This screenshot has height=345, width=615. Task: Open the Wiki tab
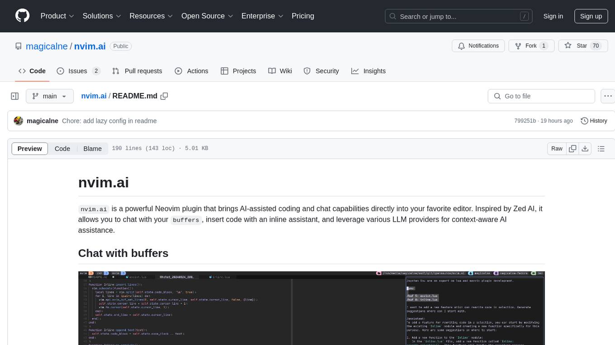[x=280, y=71]
